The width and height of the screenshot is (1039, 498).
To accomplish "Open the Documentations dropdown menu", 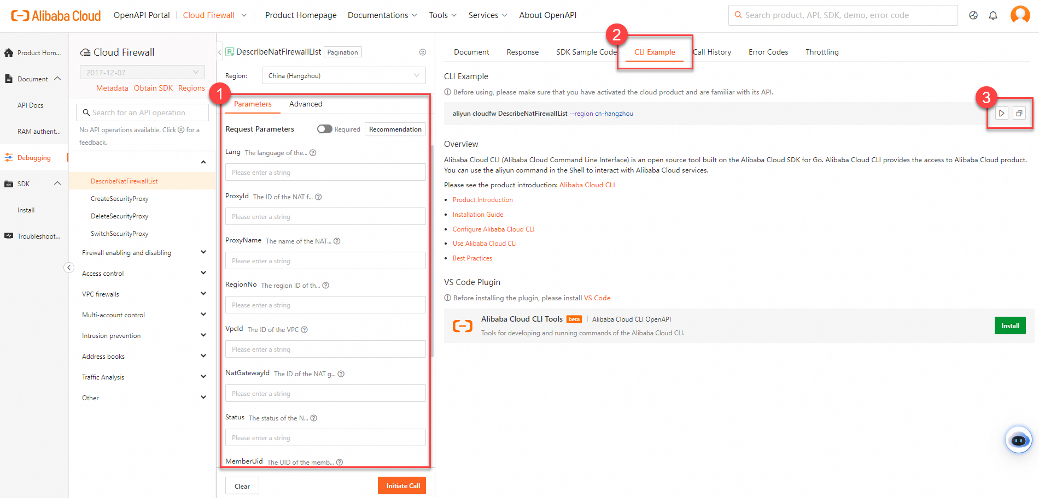I will pos(382,15).
